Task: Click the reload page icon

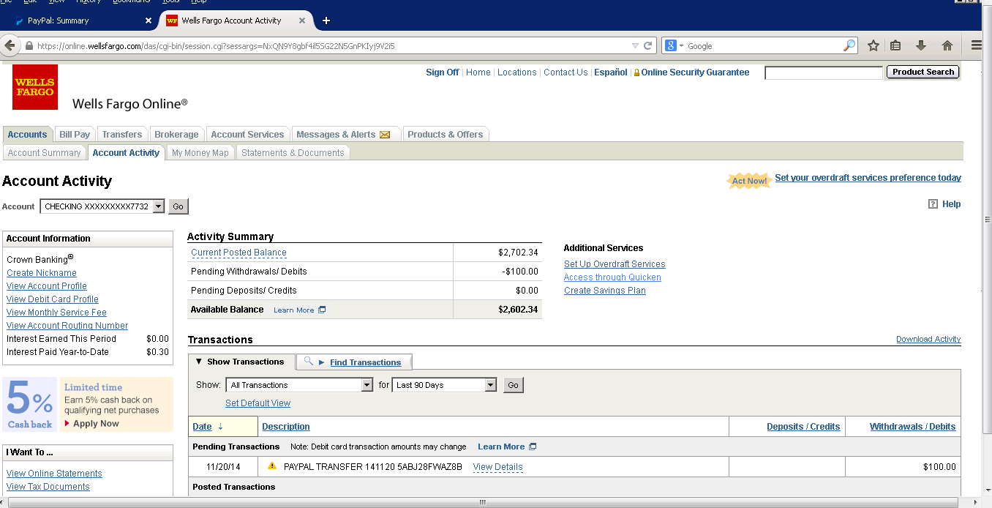Action: [x=647, y=45]
